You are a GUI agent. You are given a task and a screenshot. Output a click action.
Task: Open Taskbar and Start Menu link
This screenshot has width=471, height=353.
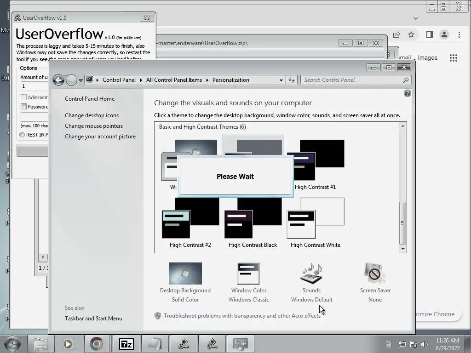(x=93, y=319)
